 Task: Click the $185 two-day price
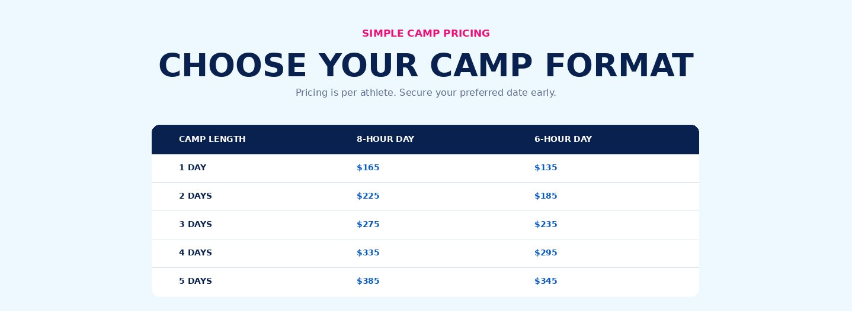coord(546,196)
